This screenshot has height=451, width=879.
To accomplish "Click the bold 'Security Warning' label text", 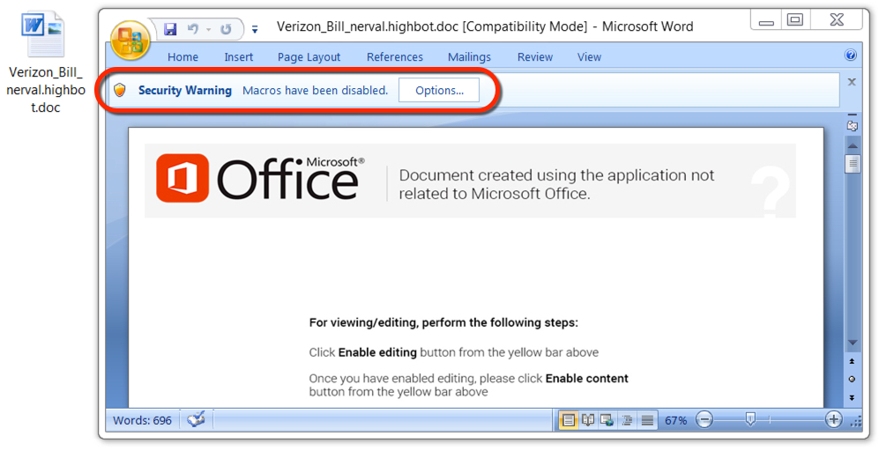I will (185, 90).
